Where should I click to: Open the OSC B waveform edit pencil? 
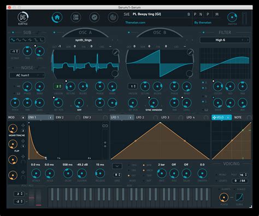click(190, 52)
